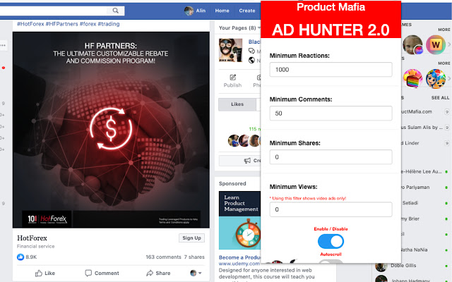Click Doble Gillis contact avatar
Viewport: 452px width, 282px height.
coord(381,266)
